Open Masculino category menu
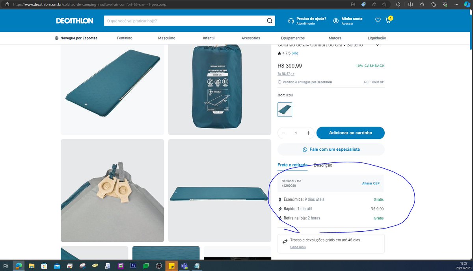Image resolution: width=473 pixels, height=271 pixels. 167,38
